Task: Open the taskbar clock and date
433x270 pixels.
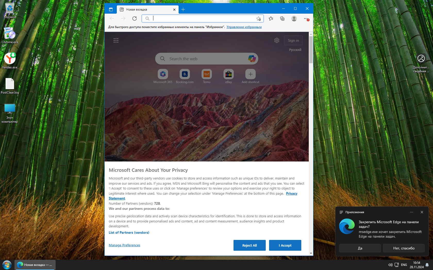Action: tap(417, 265)
